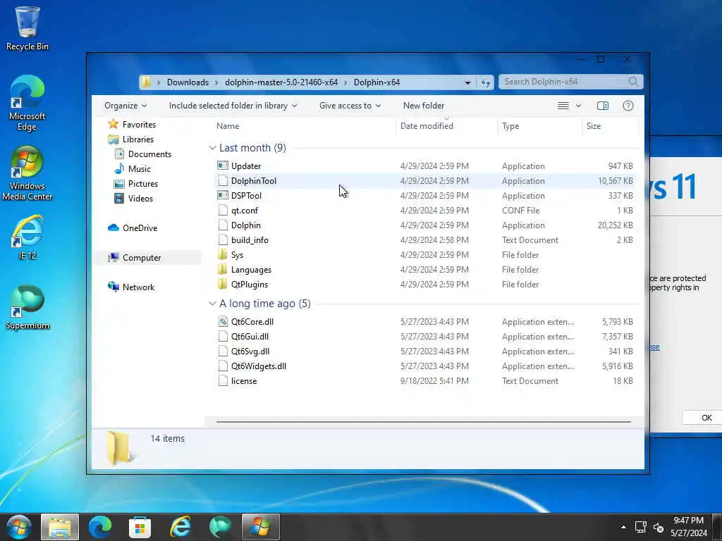The width and height of the screenshot is (722, 541).
Task: Select Libraries in the navigation pane
Action: click(130, 139)
